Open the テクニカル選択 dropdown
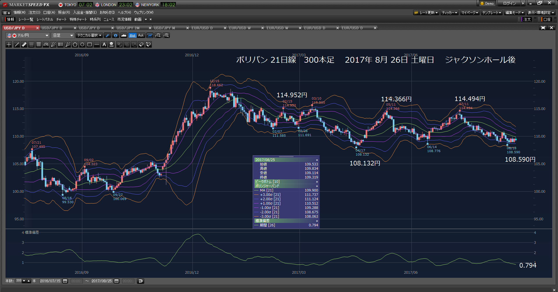The image size is (558, 292). (x=89, y=35)
